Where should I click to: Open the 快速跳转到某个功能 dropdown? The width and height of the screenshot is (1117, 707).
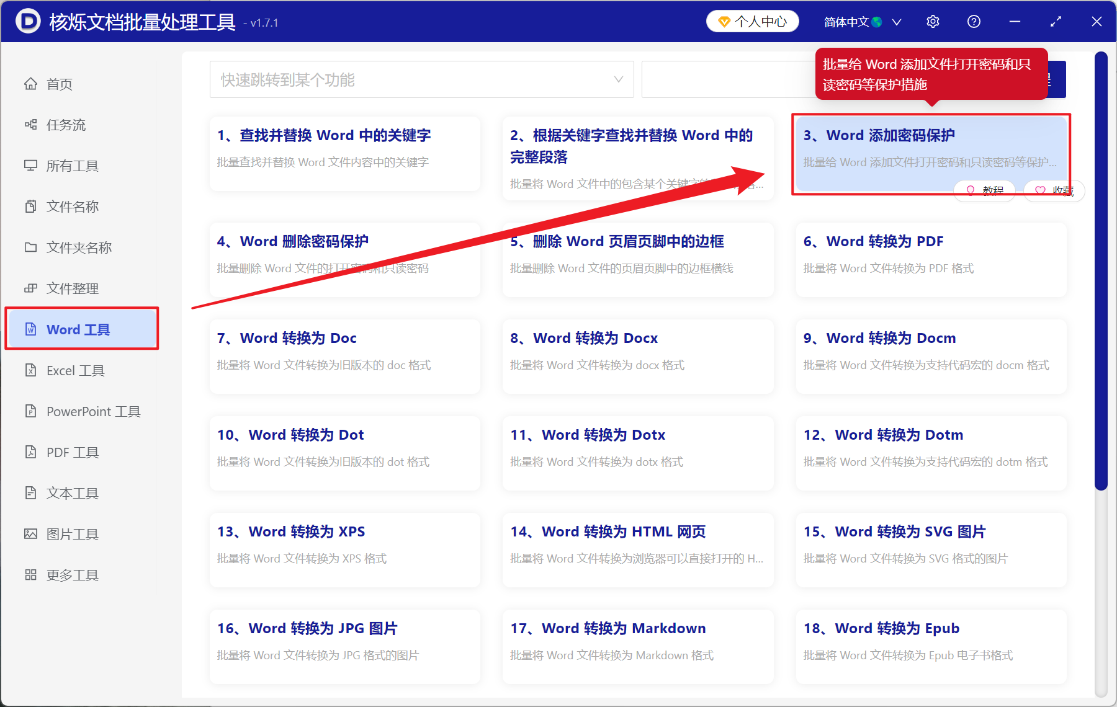click(x=422, y=79)
